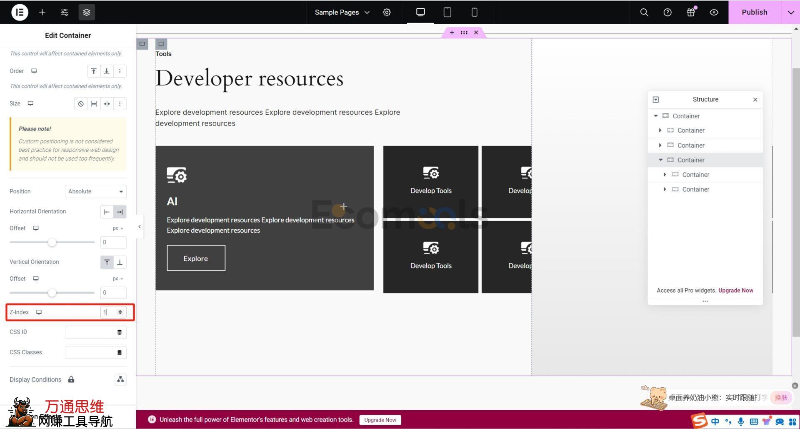Screen dimensions: 800x429
Task: Switch to mobile portrait view
Action: pyautogui.click(x=474, y=12)
